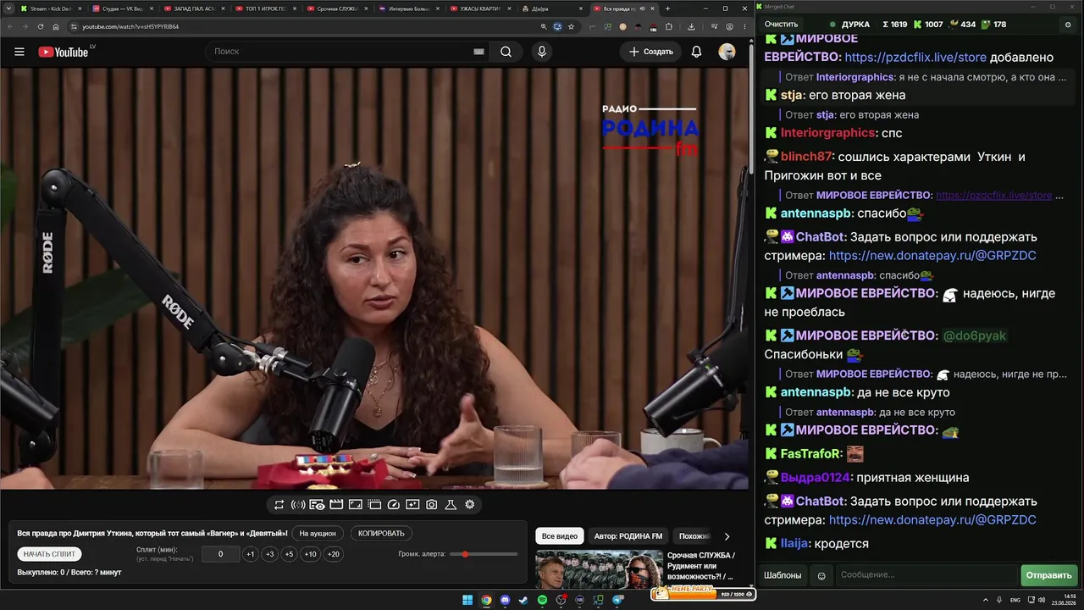Bookmark this page with the star icon
Viewport: 1084px width, 610px height.
click(571, 26)
